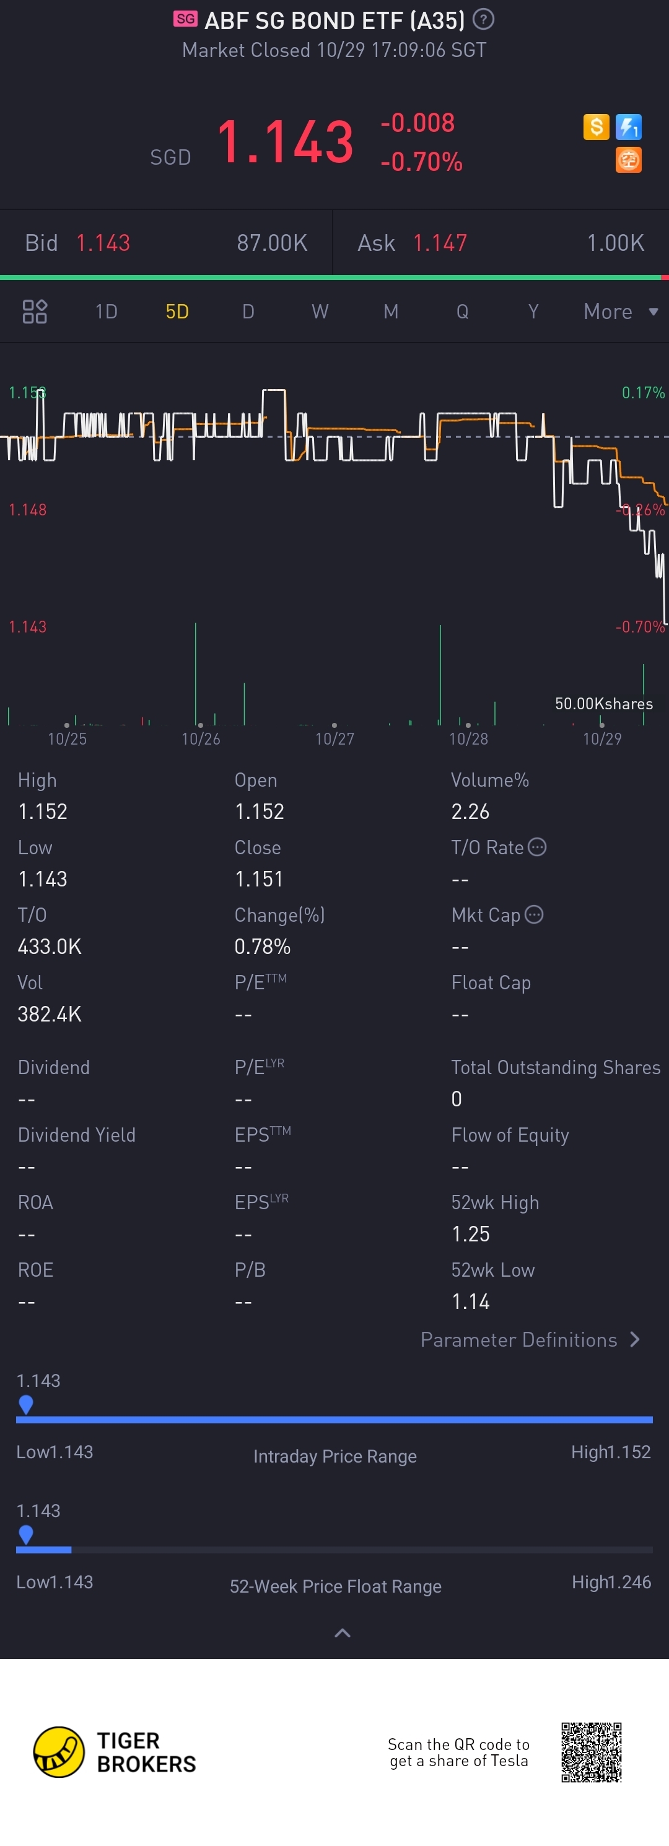Switch to quarterly Q chart tab
The height and width of the screenshot is (1846, 669).
click(x=462, y=312)
